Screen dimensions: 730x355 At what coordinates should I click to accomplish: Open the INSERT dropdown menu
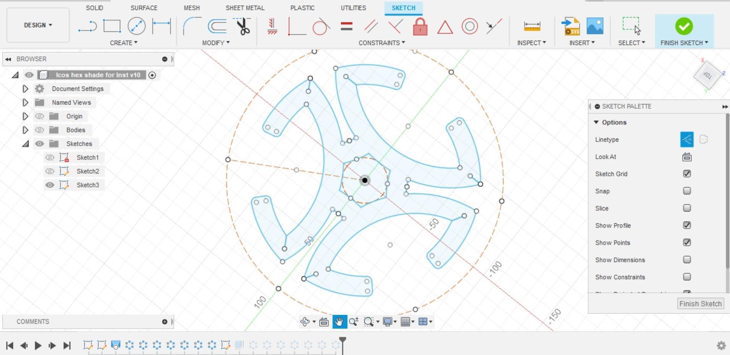582,43
